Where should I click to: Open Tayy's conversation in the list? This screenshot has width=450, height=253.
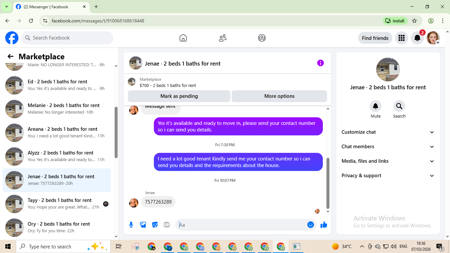click(57, 204)
